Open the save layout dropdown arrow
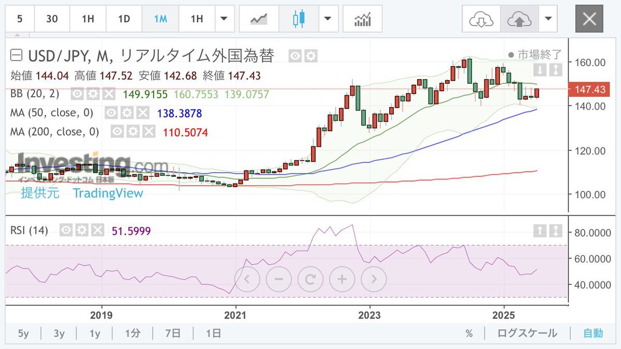Screen dimensions: 621x349 coord(548,19)
